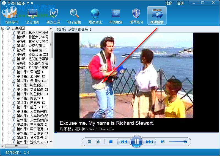Collapse the 走遍美国 tree node
The height and width of the screenshot is (156, 220).
tap(2, 28)
